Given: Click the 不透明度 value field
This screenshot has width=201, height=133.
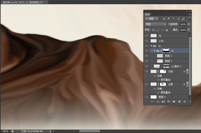Looking at the screenshot, I should tap(183, 24).
